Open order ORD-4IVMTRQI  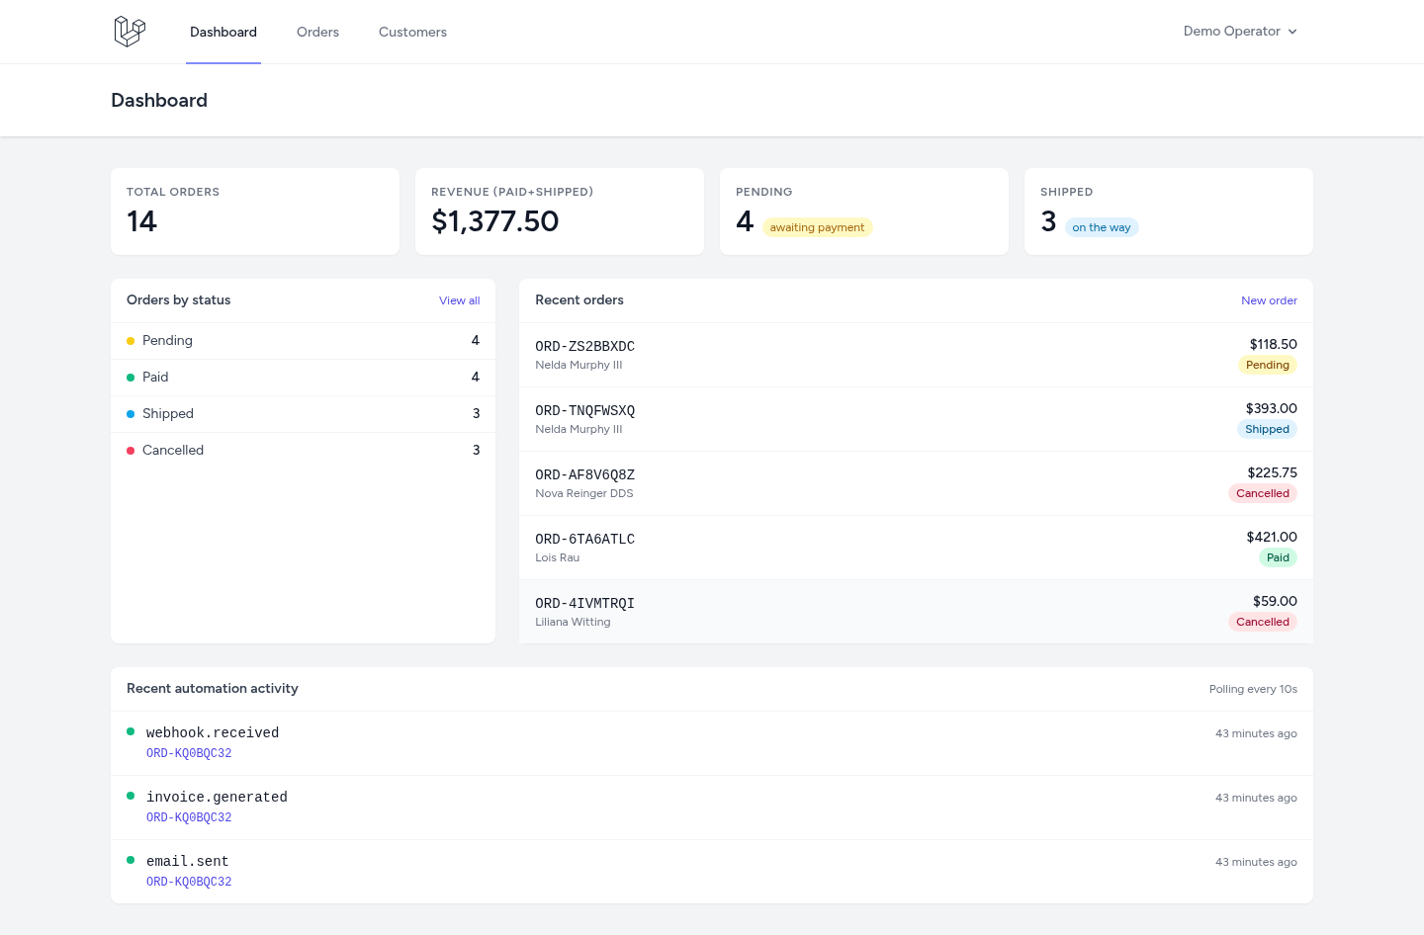pyautogui.click(x=916, y=612)
